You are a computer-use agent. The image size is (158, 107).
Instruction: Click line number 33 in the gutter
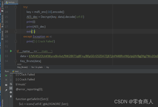click(x=6, y=56)
